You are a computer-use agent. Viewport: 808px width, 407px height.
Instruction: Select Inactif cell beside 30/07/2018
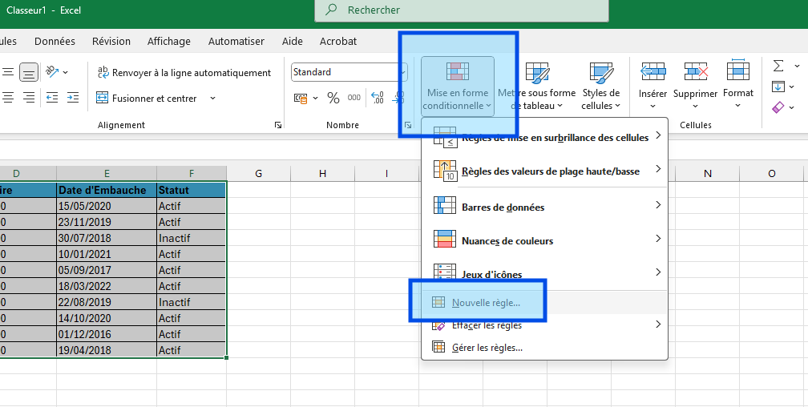click(x=191, y=237)
